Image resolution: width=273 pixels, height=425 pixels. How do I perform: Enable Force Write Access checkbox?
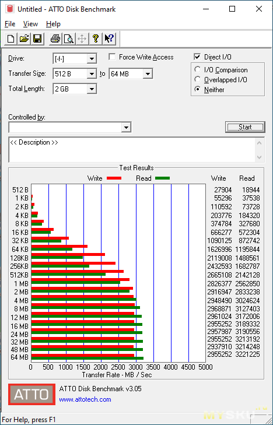[112, 57]
